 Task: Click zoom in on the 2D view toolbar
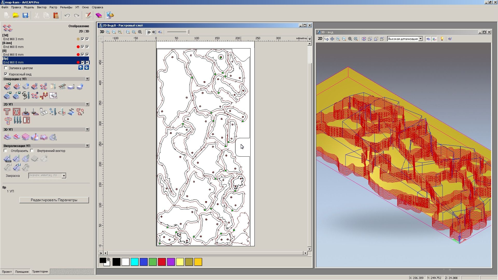click(x=108, y=32)
